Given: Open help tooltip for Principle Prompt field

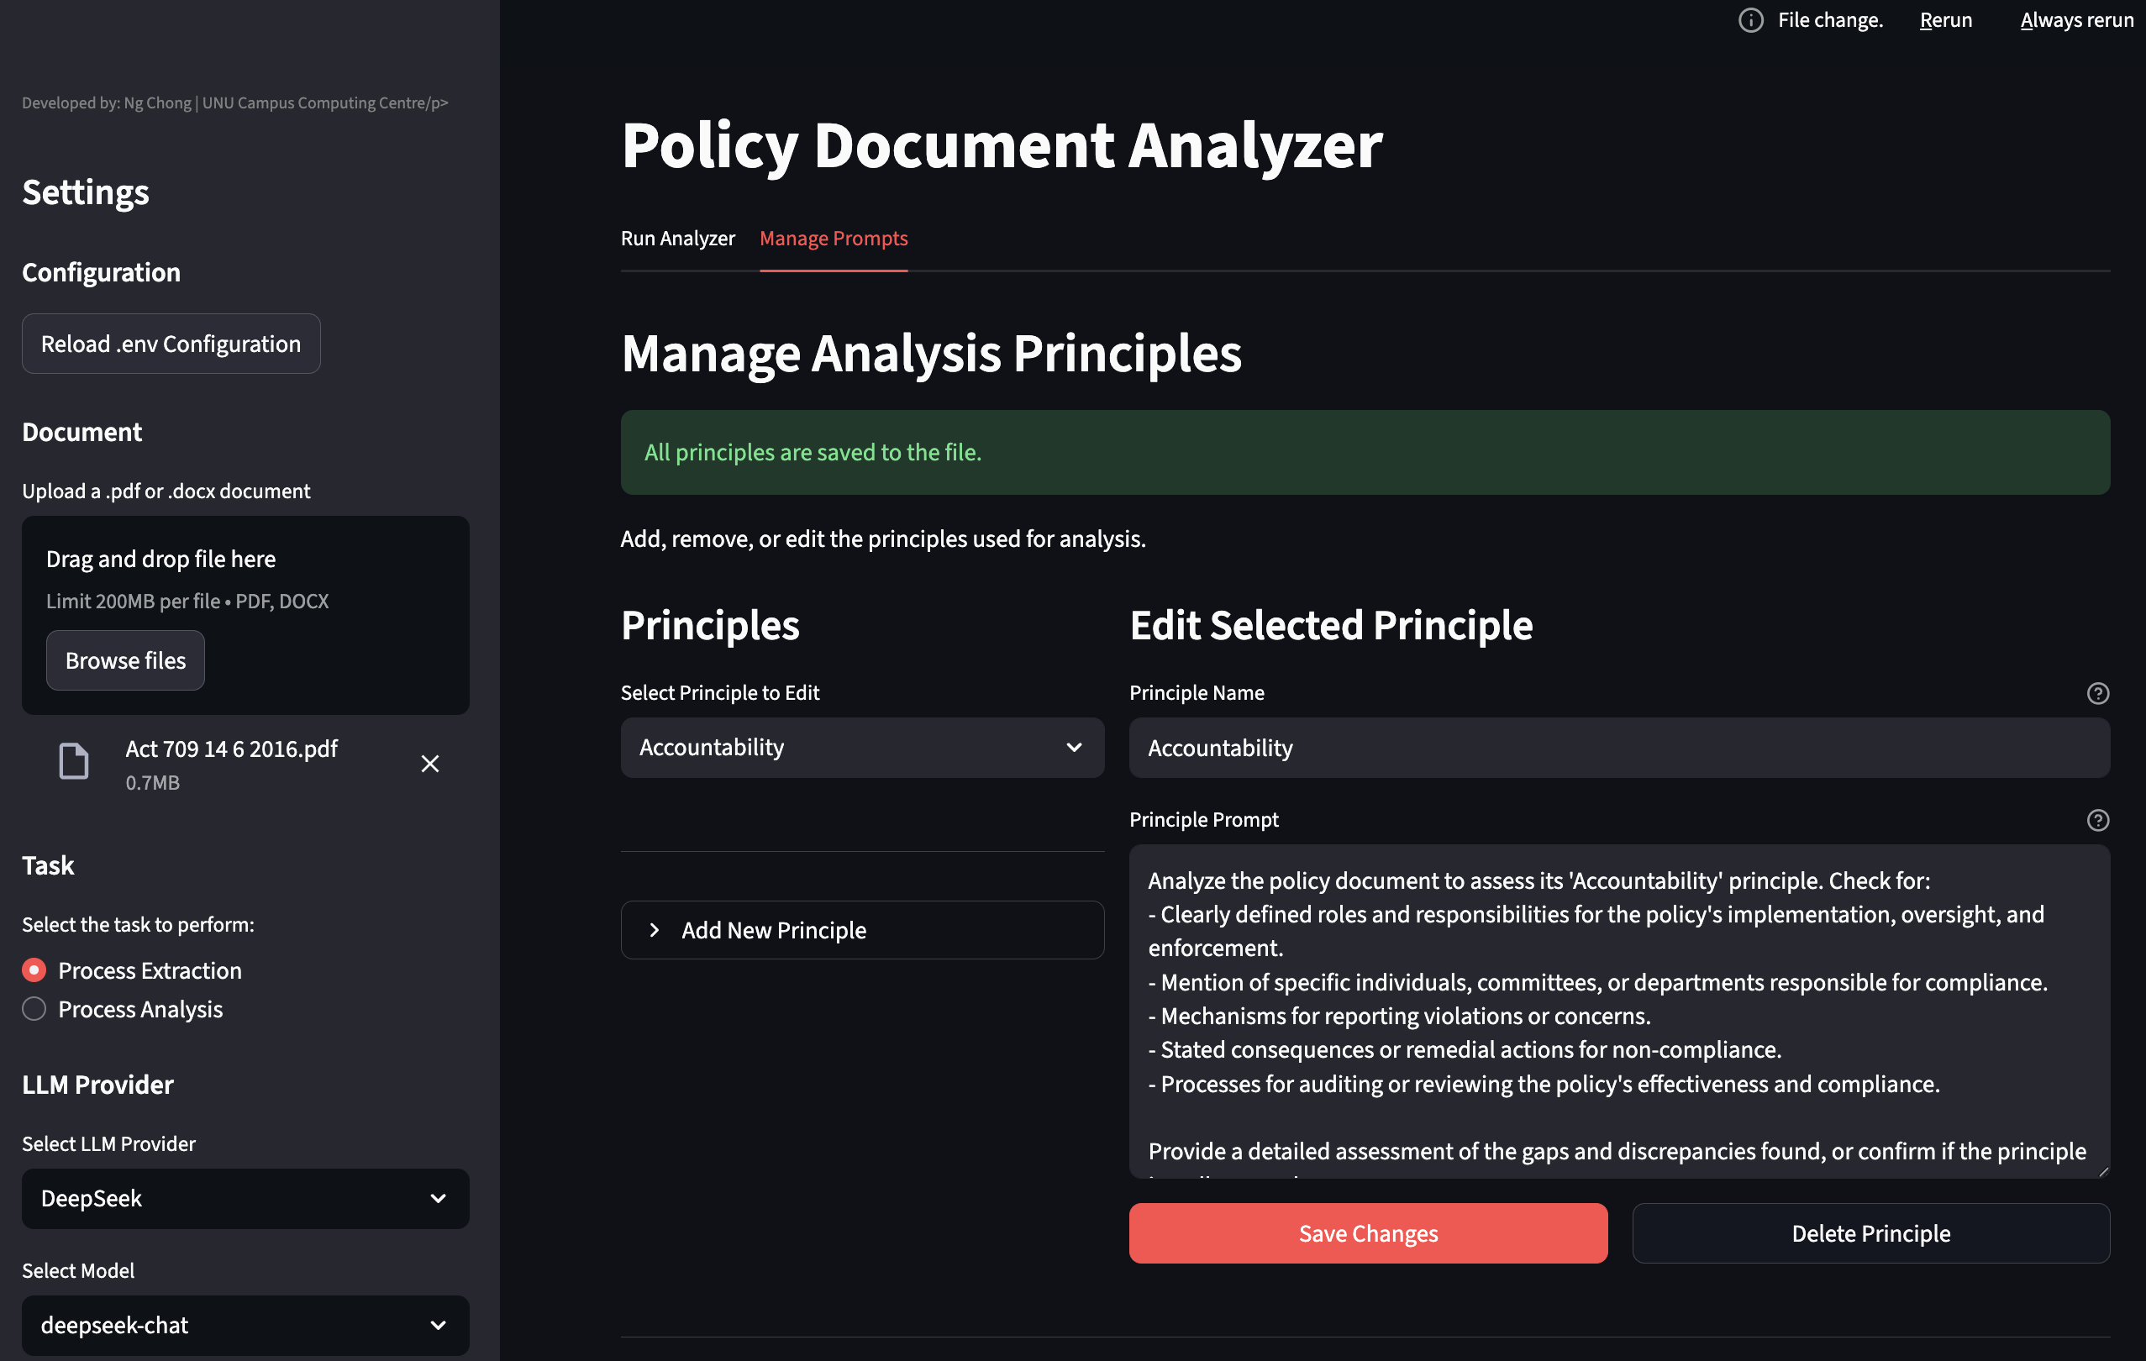Looking at the screenshot, I should pos(2098,820).
